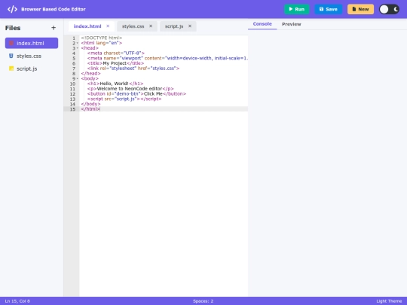Viewport: 407px width, 305px height.
Task: Add a new file with plus icon
Action: 54,28
